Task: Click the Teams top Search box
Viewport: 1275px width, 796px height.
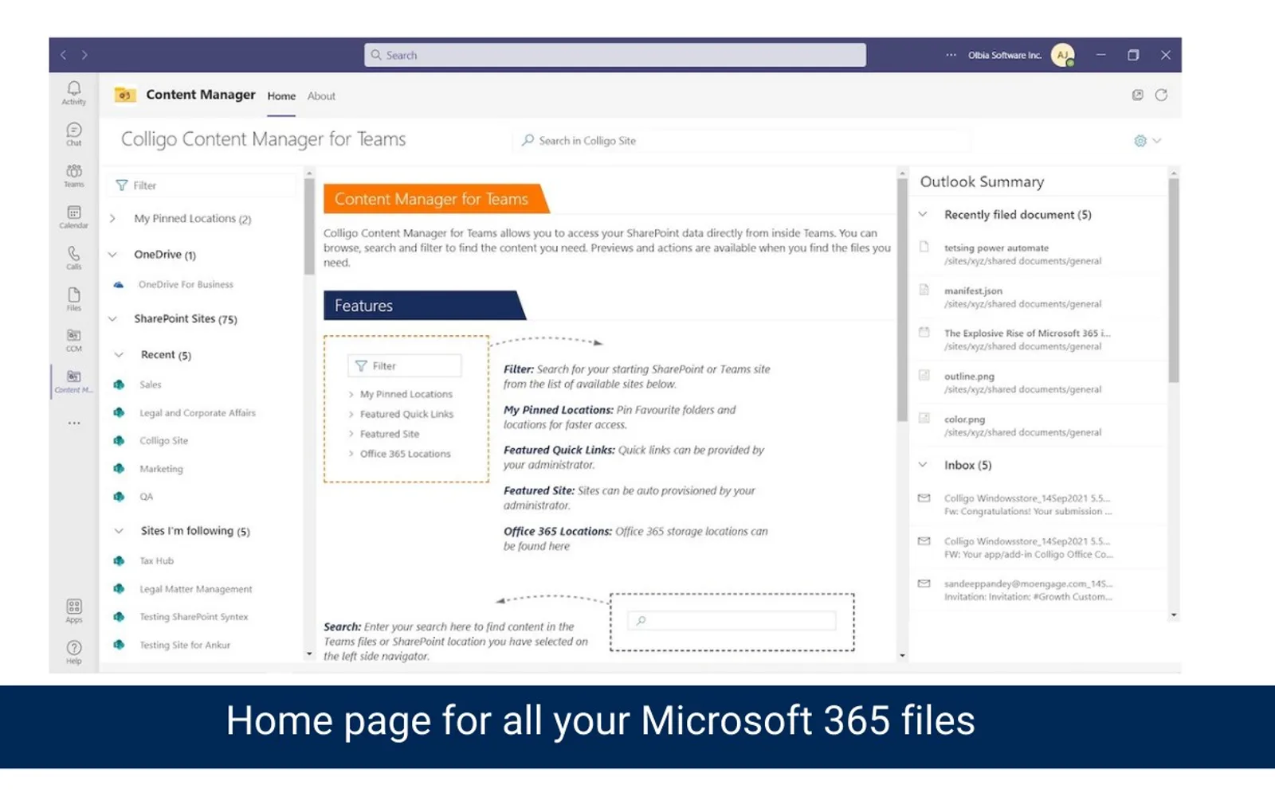Action: [615, 55]
